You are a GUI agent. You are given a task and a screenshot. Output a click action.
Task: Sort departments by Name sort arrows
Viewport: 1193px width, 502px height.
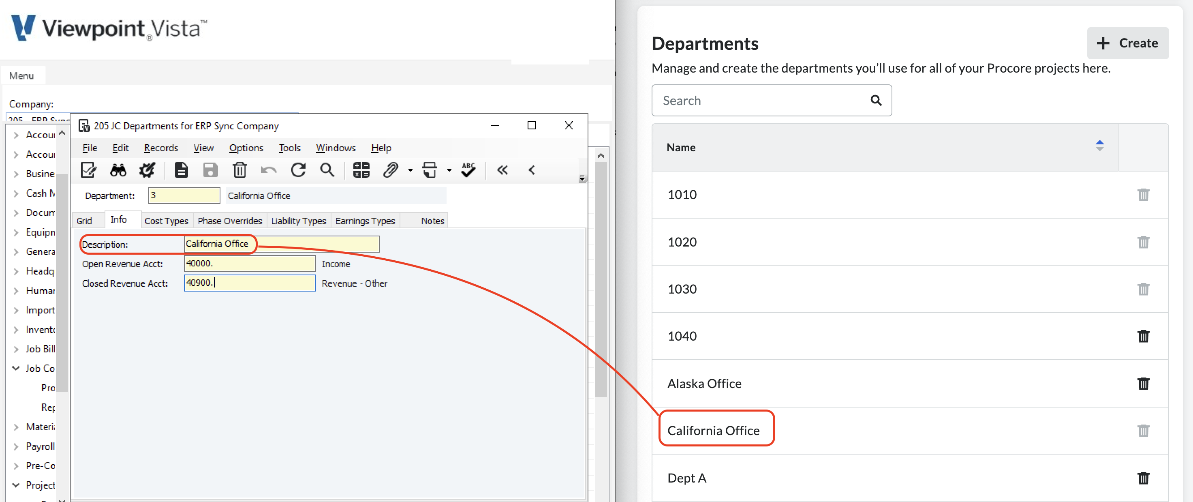click(1099, 146)
